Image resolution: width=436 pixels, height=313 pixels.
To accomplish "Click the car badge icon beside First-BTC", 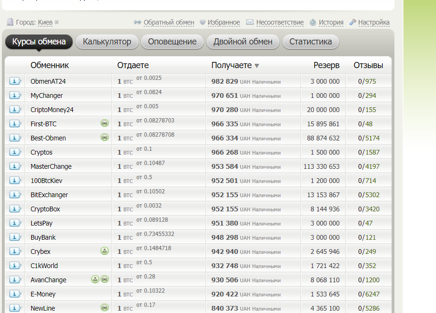I will point(104,123).
